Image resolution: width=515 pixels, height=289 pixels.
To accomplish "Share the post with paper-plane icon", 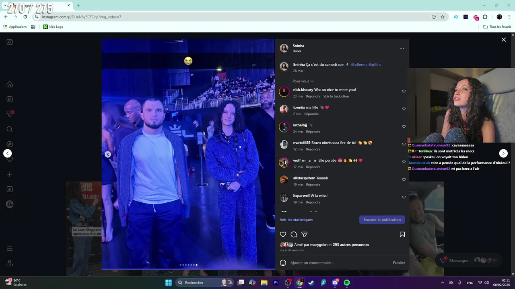I will coord(305,234).
